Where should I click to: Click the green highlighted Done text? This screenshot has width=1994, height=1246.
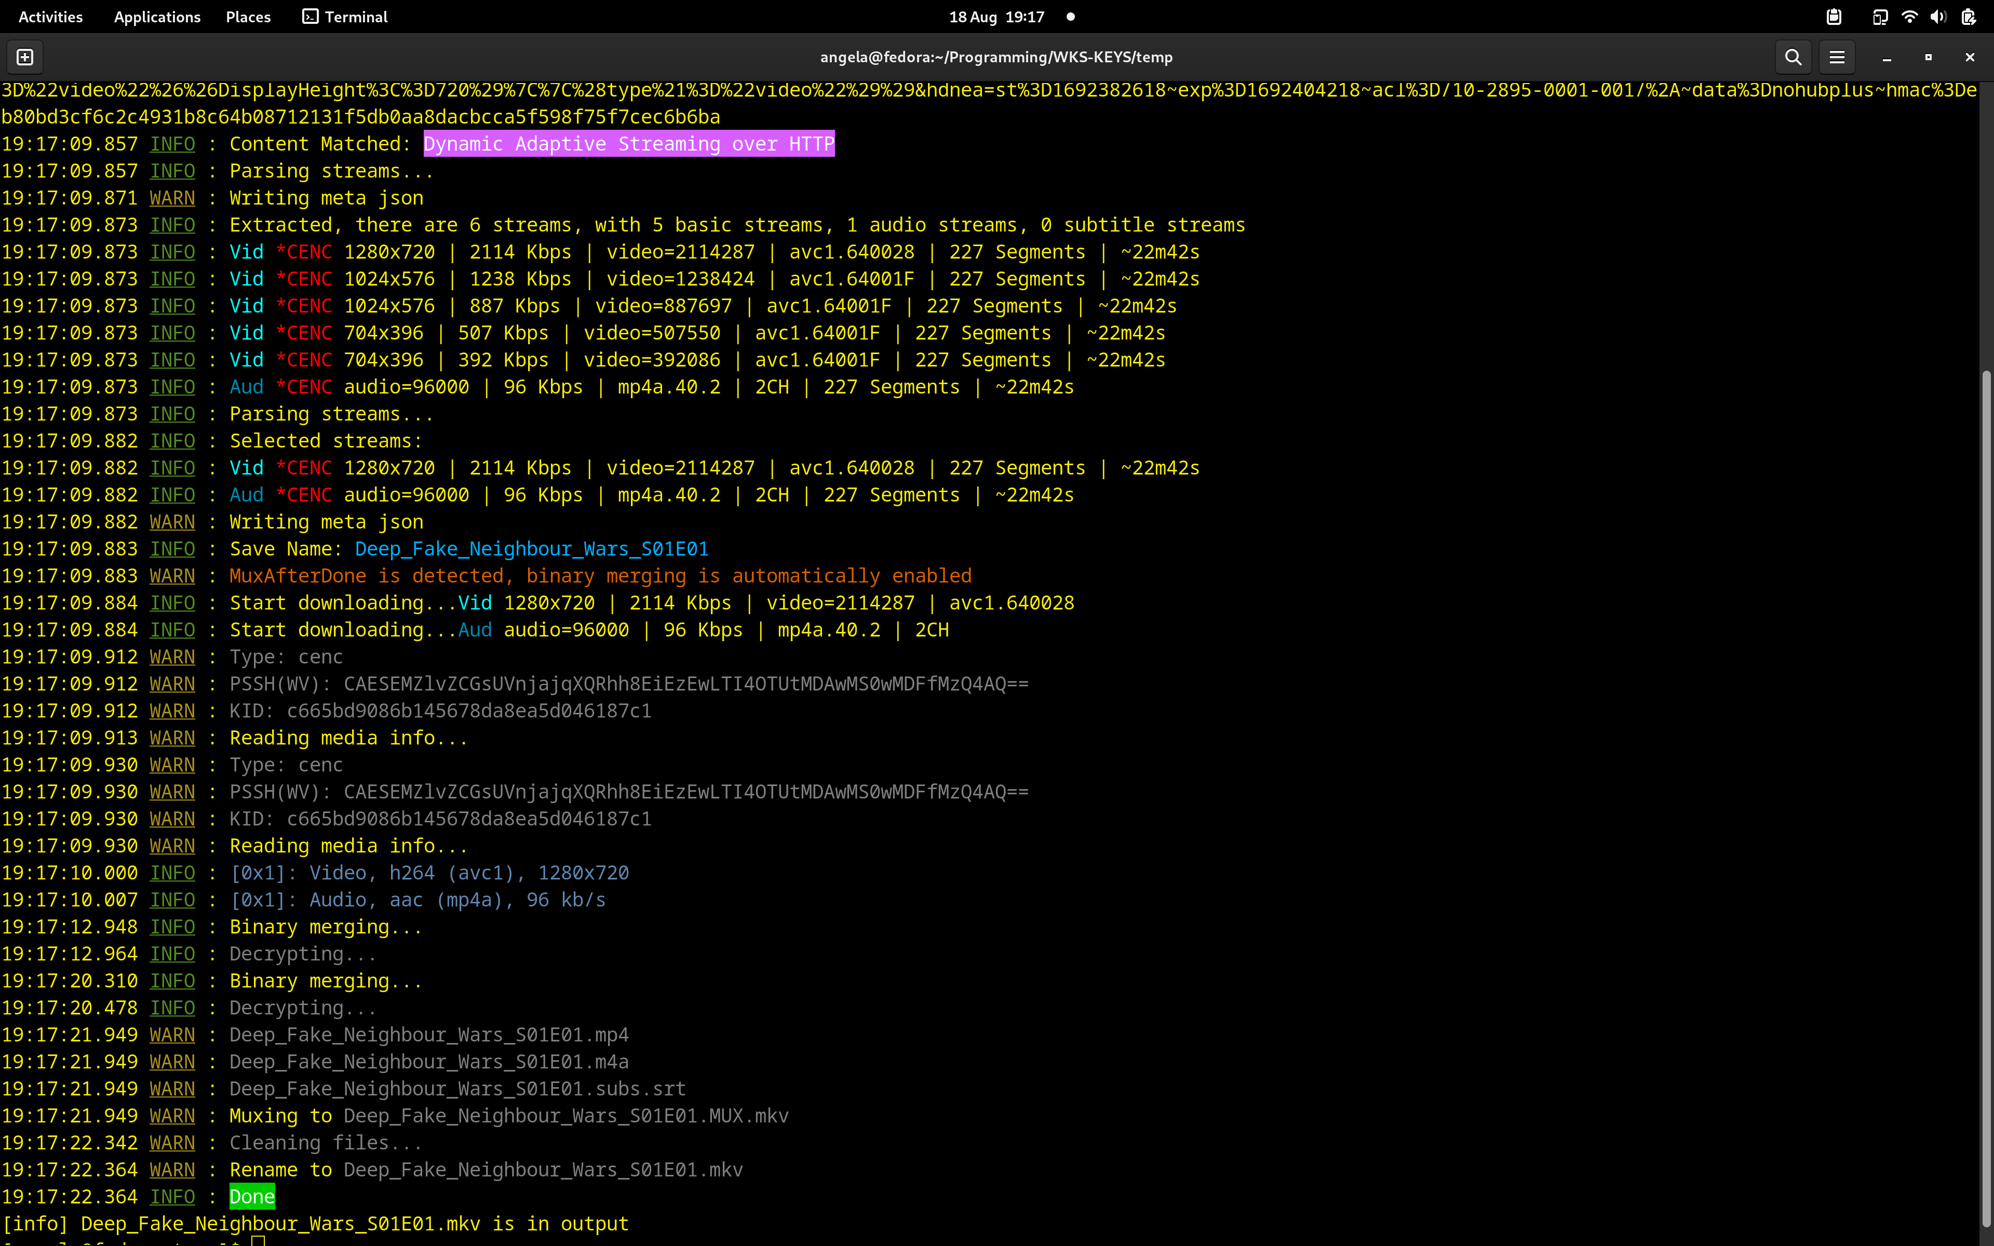click(x=252, y=1197)
